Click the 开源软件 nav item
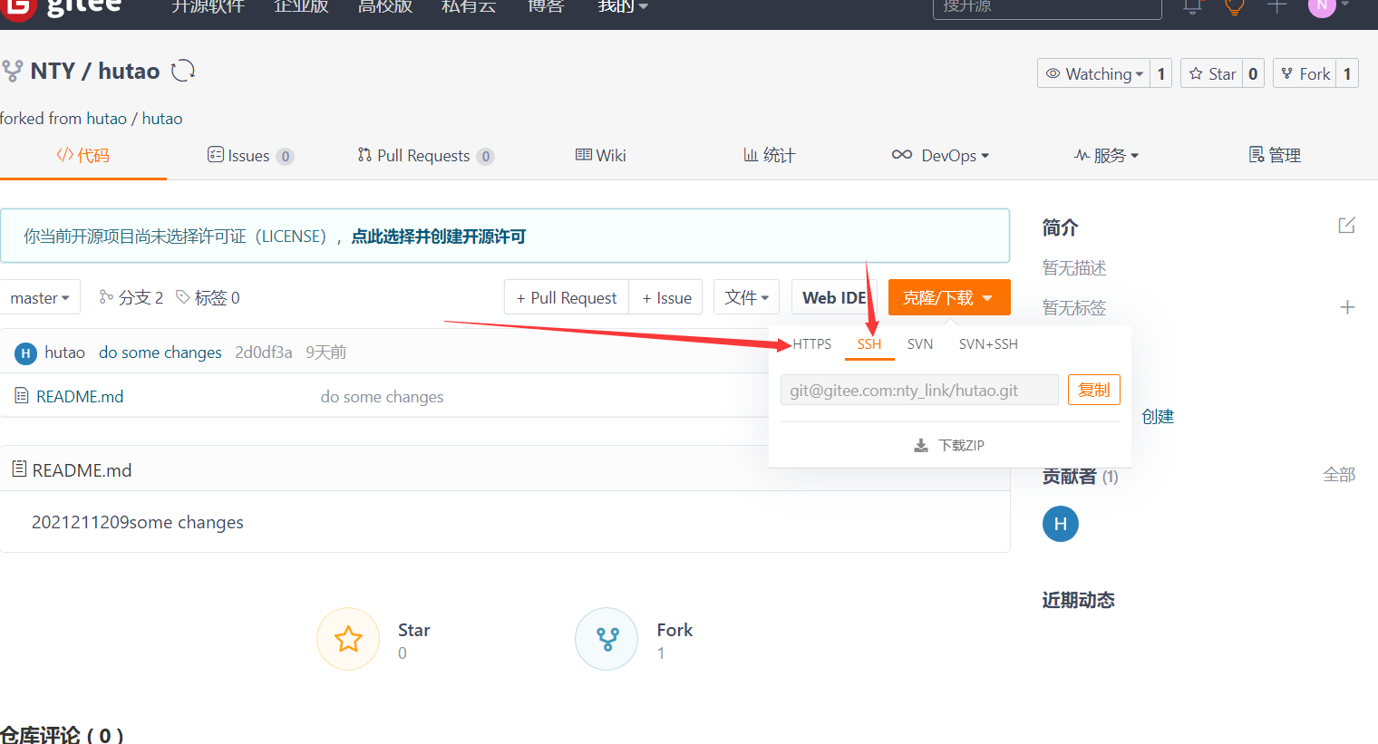Viewport: 1378px width, 744px height. [x=209, y=6]
